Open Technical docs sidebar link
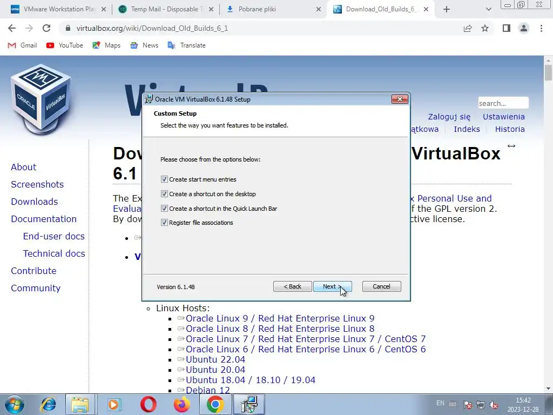553x415 pixels. (x=54, y=253)
